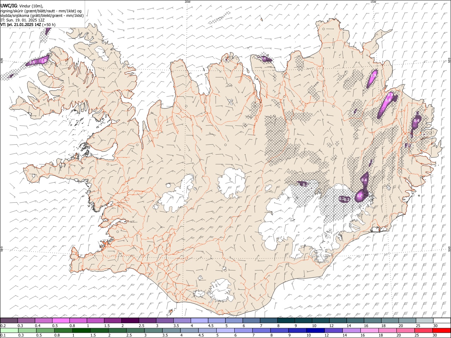Click the lavender upper swatch between 4 and 4.5
Screen dimensions: 451x338
pos(199,320)
